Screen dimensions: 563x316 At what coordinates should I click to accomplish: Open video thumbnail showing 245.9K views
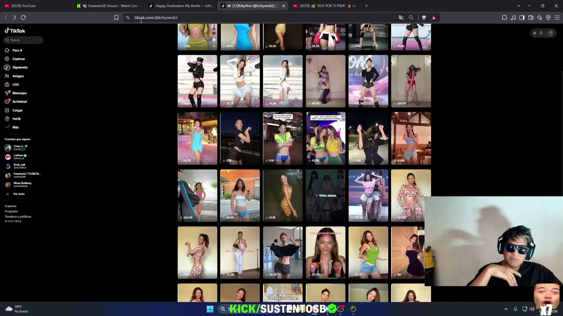tap(197, 195)
